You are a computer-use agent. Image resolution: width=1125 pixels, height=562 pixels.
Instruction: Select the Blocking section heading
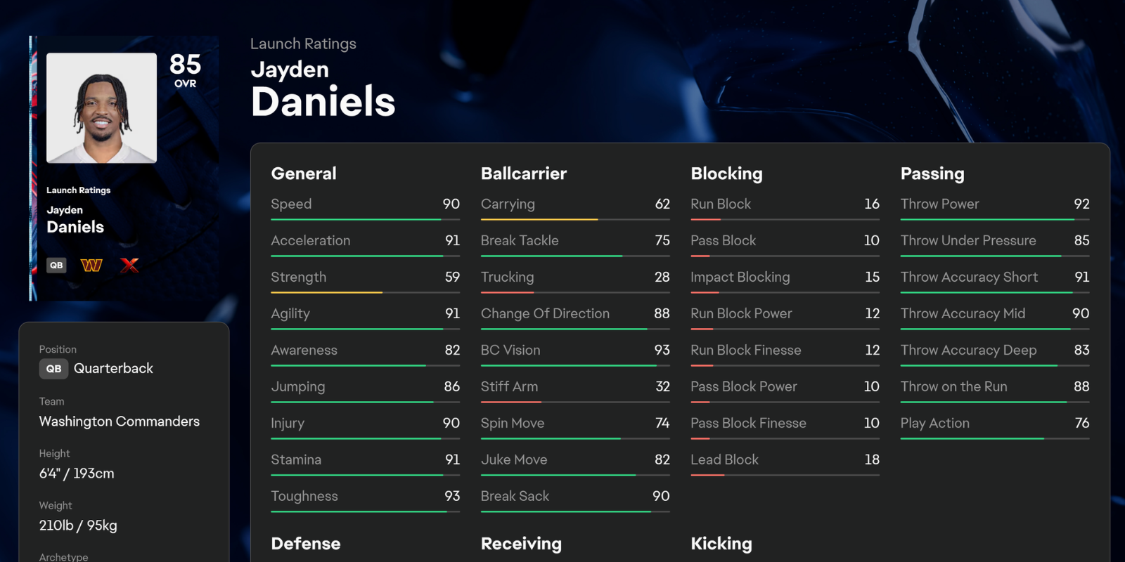pyautogui.click(x=726, y=174)
